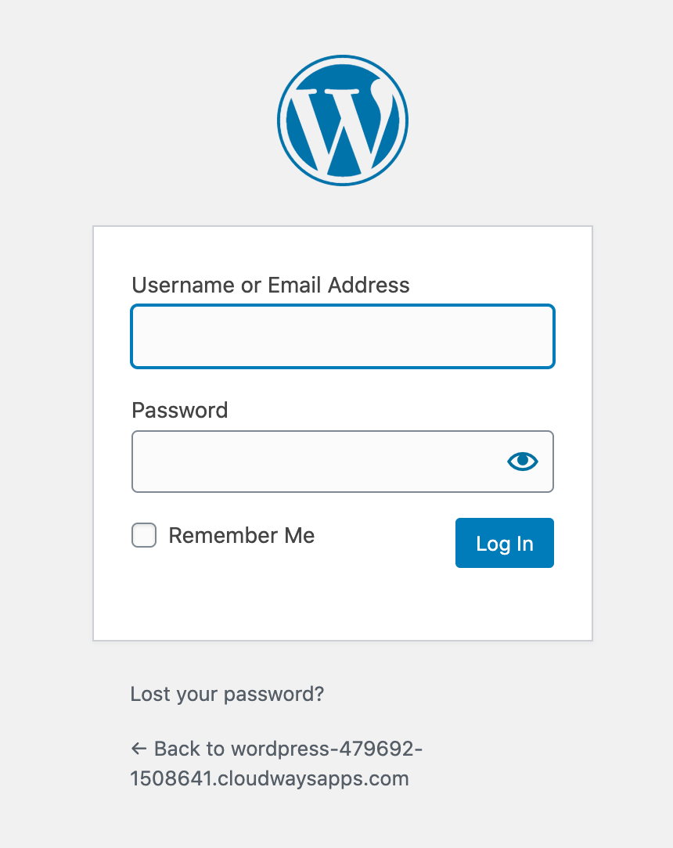The height and width of the screenshot is (848, 673).
Task: Focus the Password input box
Action: pos(313,462)
